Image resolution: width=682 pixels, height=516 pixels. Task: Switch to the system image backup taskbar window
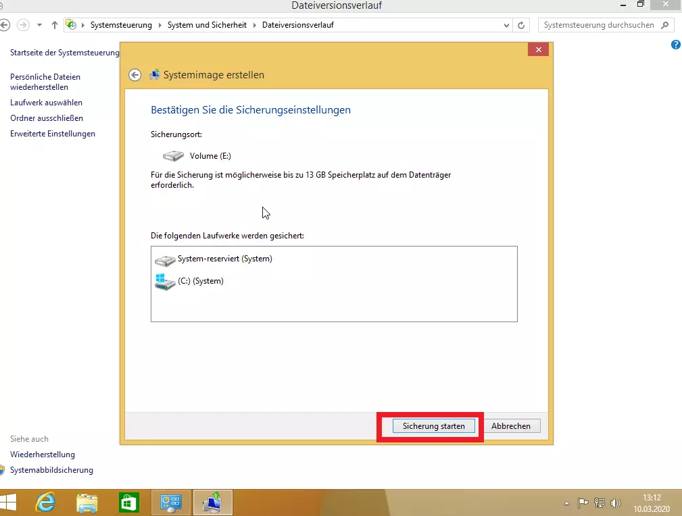(213, 503)
